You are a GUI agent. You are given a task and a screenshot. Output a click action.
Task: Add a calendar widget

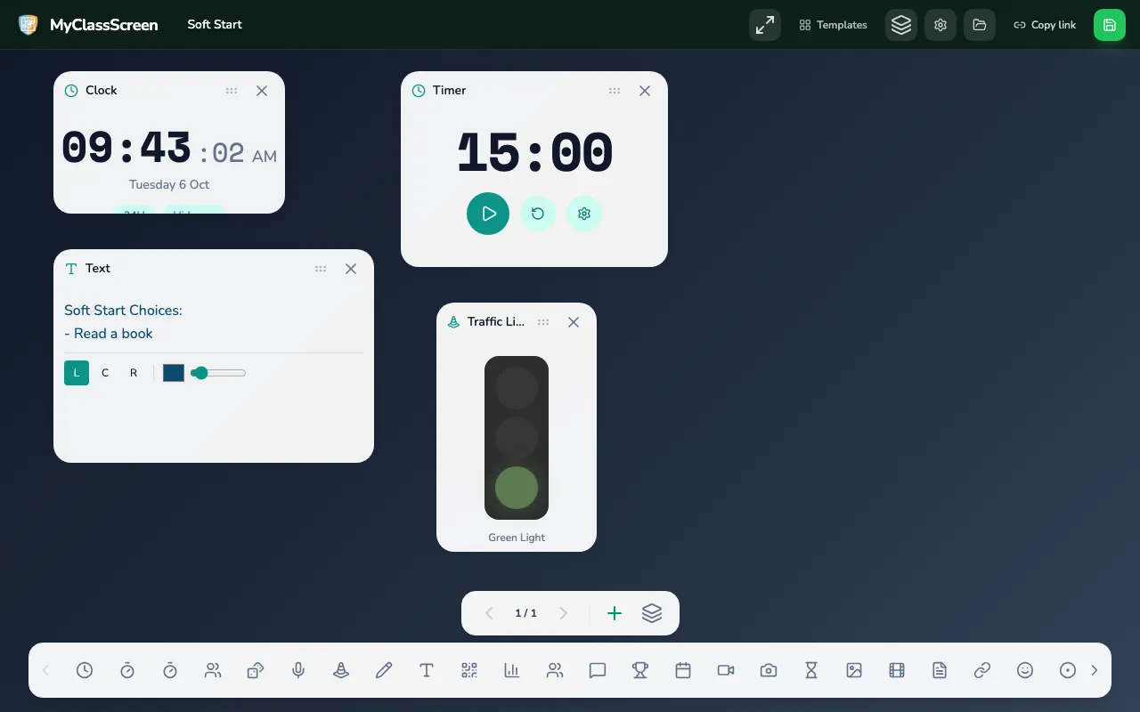pyautogui.click(x=683, y=670)
